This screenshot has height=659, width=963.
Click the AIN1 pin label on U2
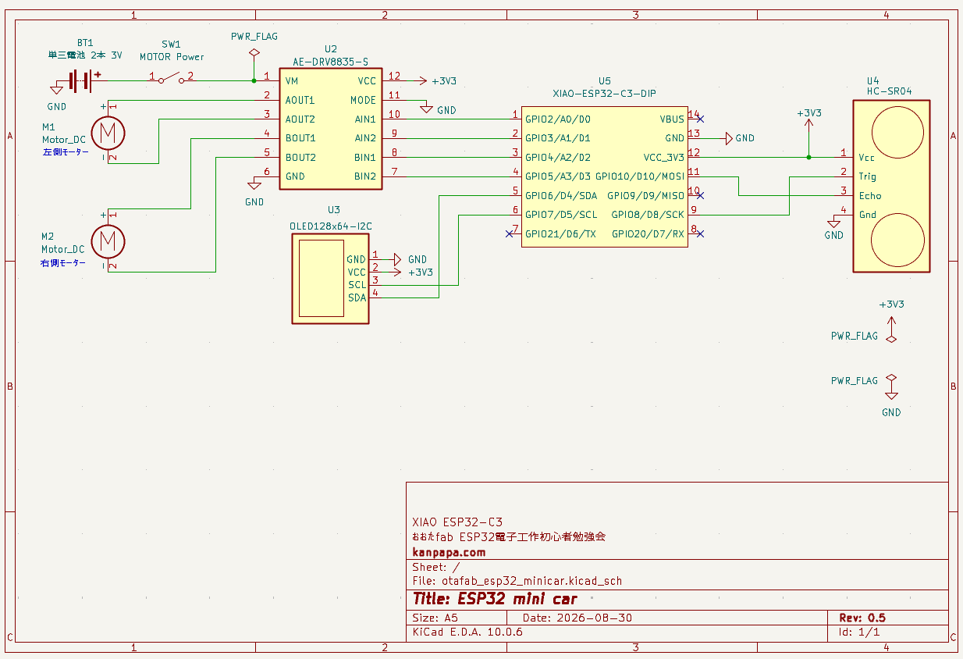[x=365, y=119]
